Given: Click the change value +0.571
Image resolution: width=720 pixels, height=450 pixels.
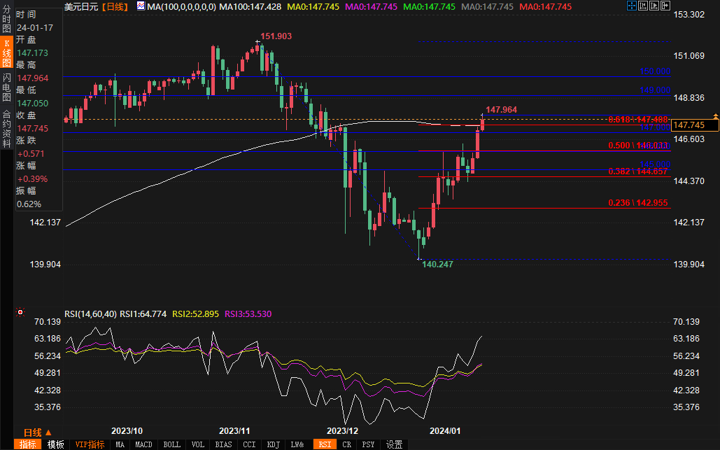Looking at the screenshot, I should click(x=30, y=154).
